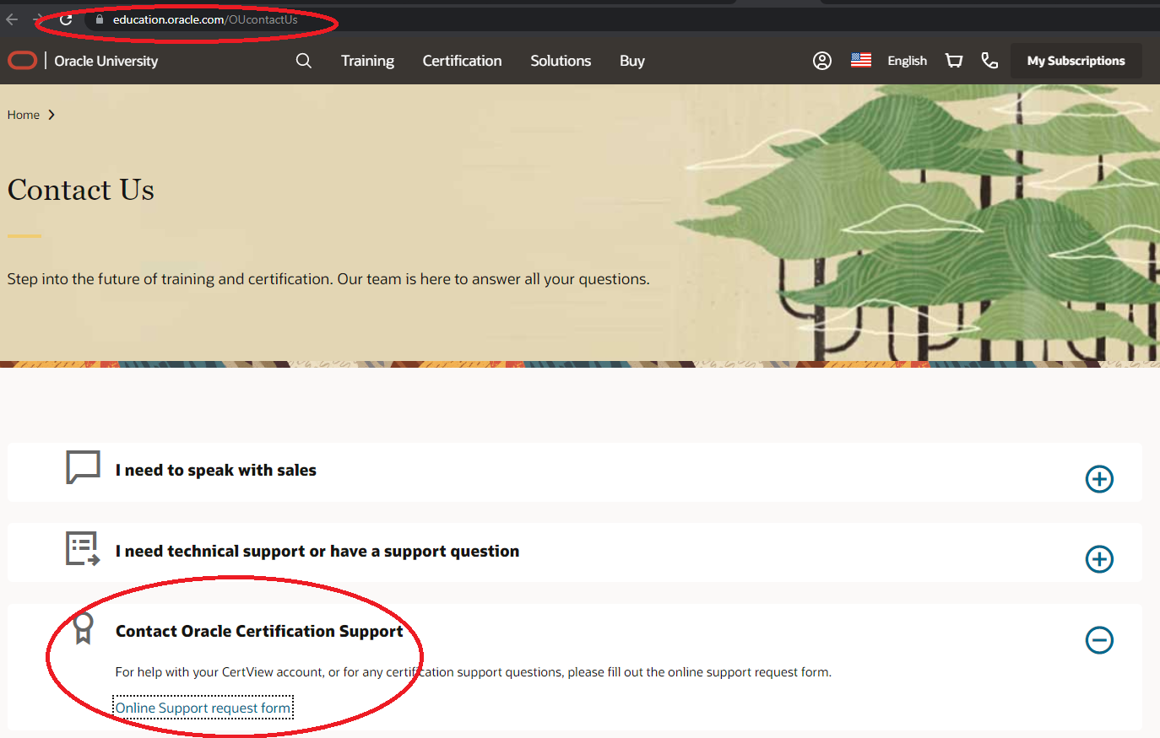The height and width of the screenshot is (738, 1160).
Task: Open the Online Support request form link
Action: click(203, 708)
